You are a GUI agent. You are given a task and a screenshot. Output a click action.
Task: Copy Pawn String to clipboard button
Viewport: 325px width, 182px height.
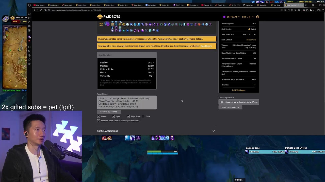[109, 112]
